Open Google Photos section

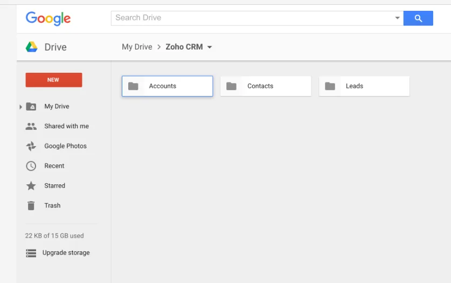click(x=65, y=146)
